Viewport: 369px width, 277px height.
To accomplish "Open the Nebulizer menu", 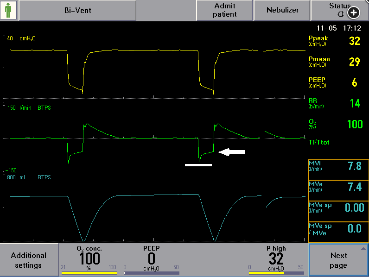I will pos(282,10).
